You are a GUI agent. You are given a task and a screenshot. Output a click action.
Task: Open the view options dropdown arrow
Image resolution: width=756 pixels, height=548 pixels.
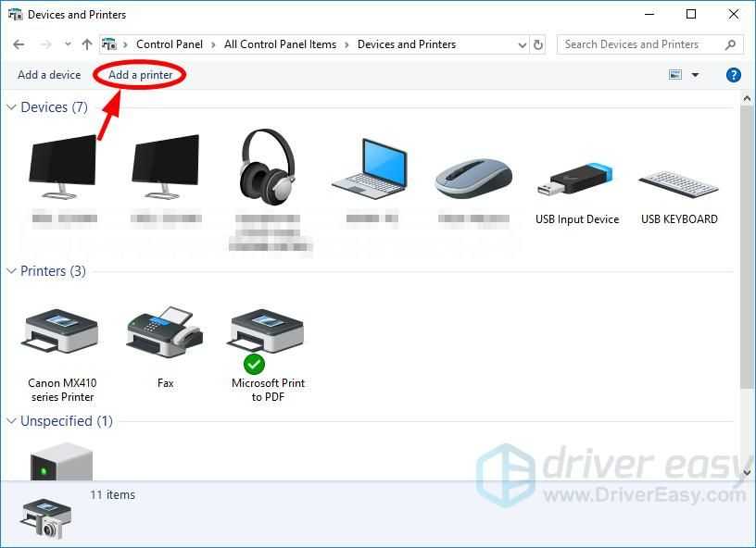coord(695,75)
